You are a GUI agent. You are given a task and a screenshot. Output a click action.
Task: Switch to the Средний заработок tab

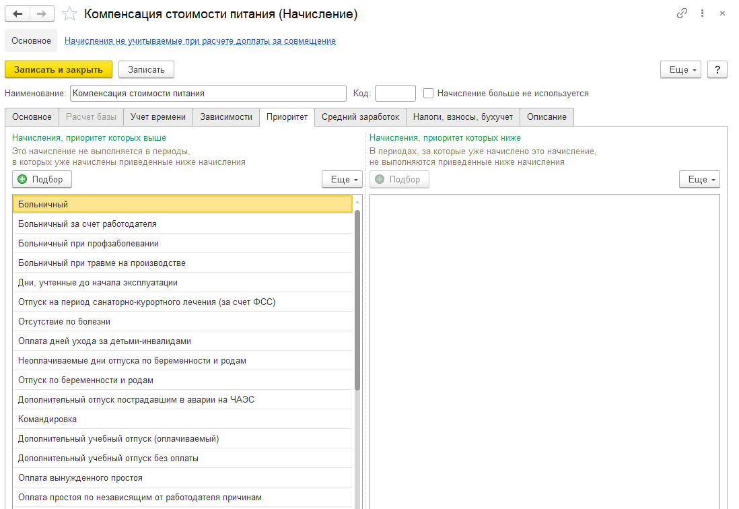tap(360, 116)
